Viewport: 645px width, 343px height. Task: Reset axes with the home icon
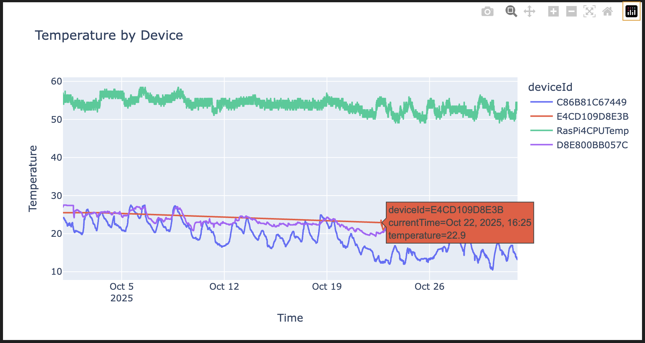607,12
